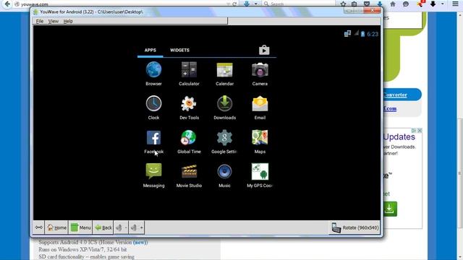Image resolution: width=463 pixels, height=260 pixels.
Task: Open the Downloads app
Action: tap(224, 108)
